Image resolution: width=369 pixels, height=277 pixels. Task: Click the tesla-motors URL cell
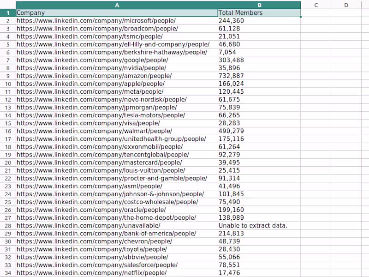[x=117, y=115]
